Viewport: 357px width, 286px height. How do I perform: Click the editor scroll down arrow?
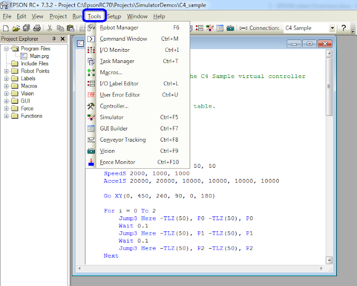click(329, 260)
